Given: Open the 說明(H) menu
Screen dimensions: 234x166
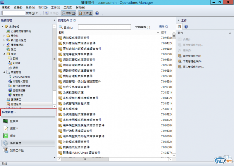Looking at the screenshot, I should [x=80, y=8].
